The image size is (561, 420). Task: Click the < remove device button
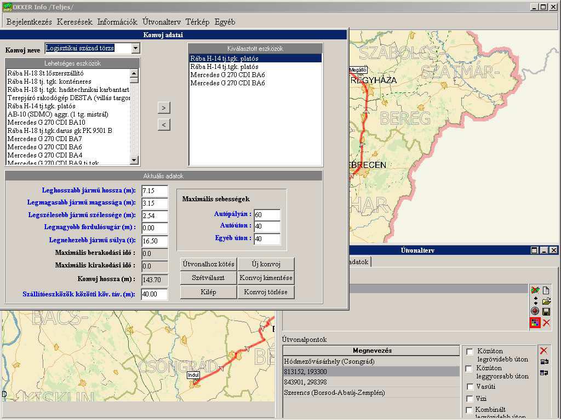click(x=164, y=125)
